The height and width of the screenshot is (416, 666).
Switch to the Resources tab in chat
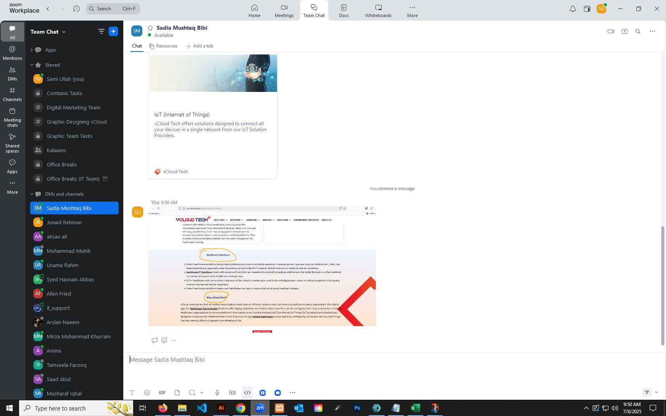(163, 46)
